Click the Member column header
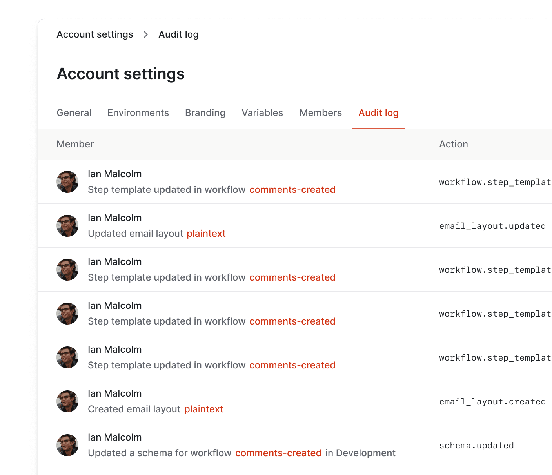The image size is (552, 475). (75, 144)
